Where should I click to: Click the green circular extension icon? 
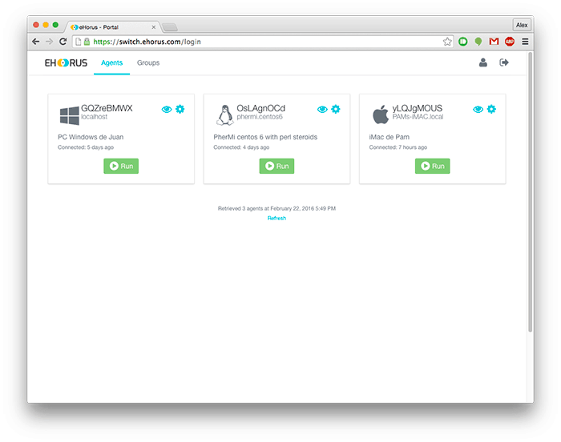pyautogui.click(x=463, y=42)
